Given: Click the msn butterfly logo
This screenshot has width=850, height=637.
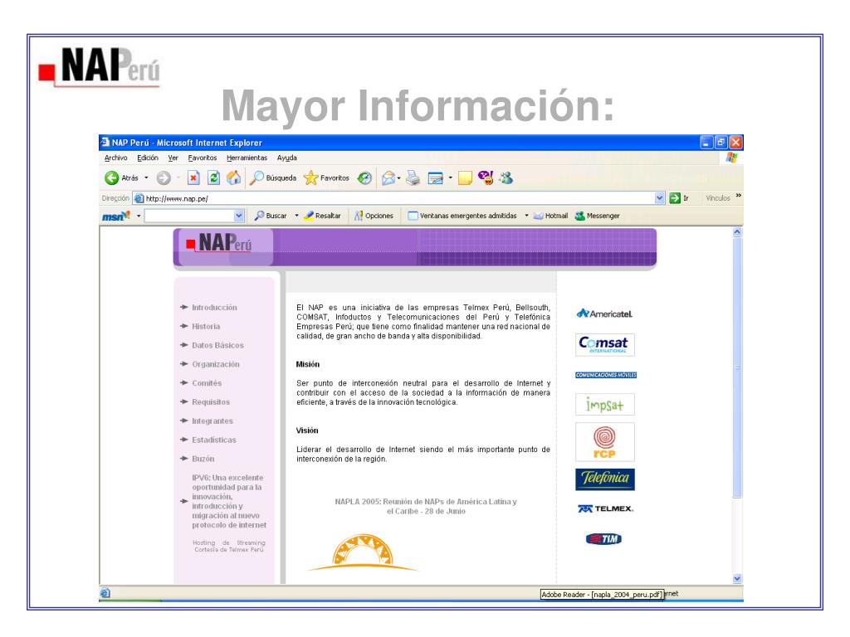Looking at the screenshot, I should point(116,216).
